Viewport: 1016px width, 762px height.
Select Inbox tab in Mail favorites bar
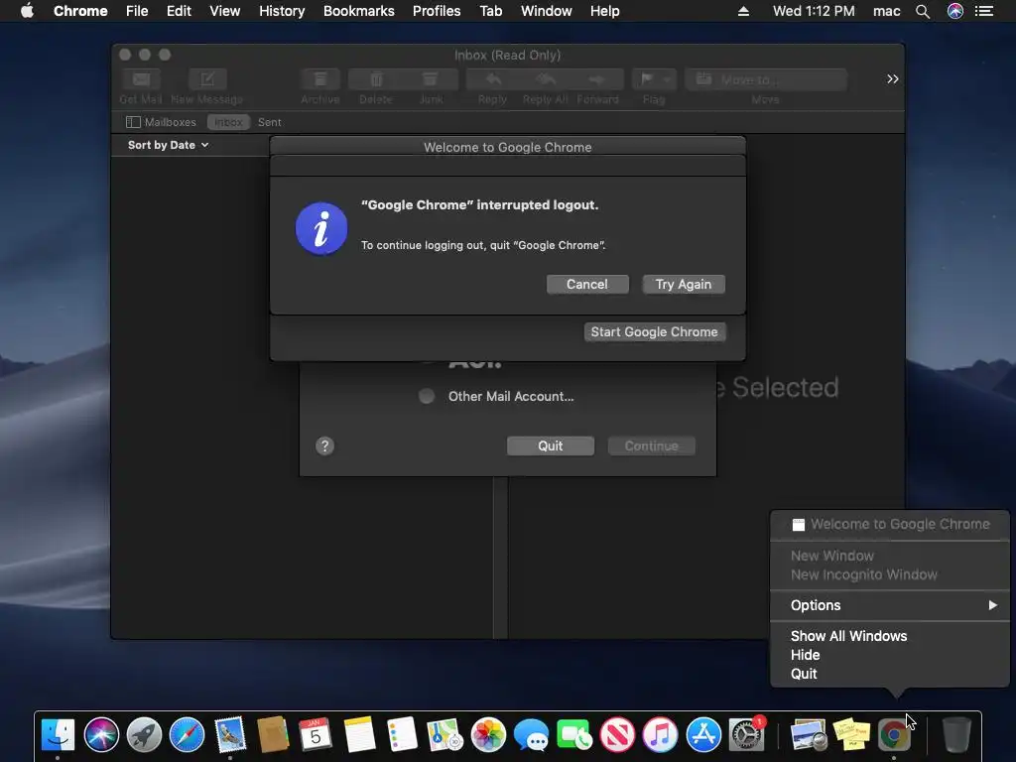(228, 122)
